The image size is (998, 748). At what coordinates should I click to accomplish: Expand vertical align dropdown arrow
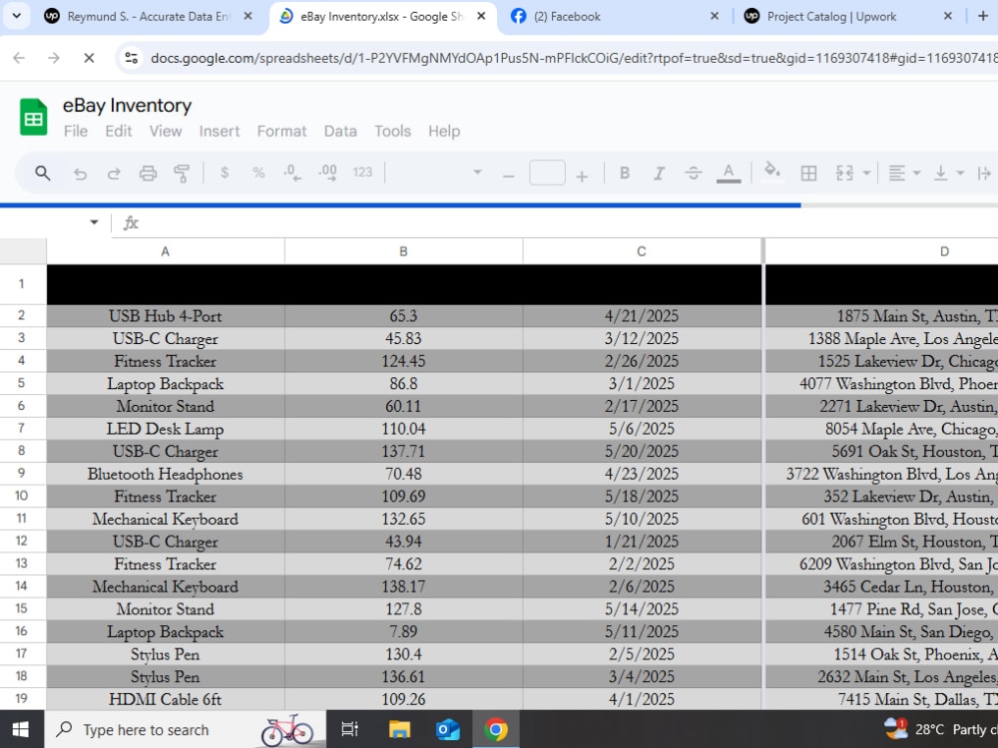(x=960, y=173)
